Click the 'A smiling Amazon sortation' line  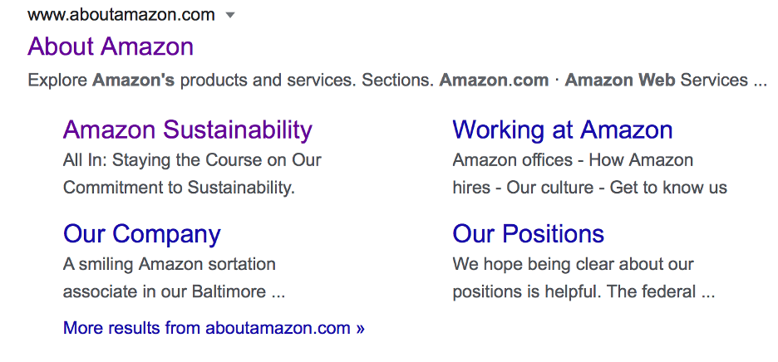click(x=169, y=265)
